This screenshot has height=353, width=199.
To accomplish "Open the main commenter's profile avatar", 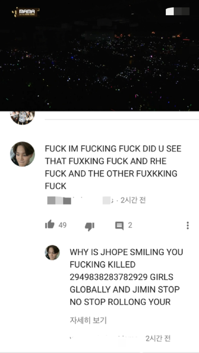I will 22,154.
